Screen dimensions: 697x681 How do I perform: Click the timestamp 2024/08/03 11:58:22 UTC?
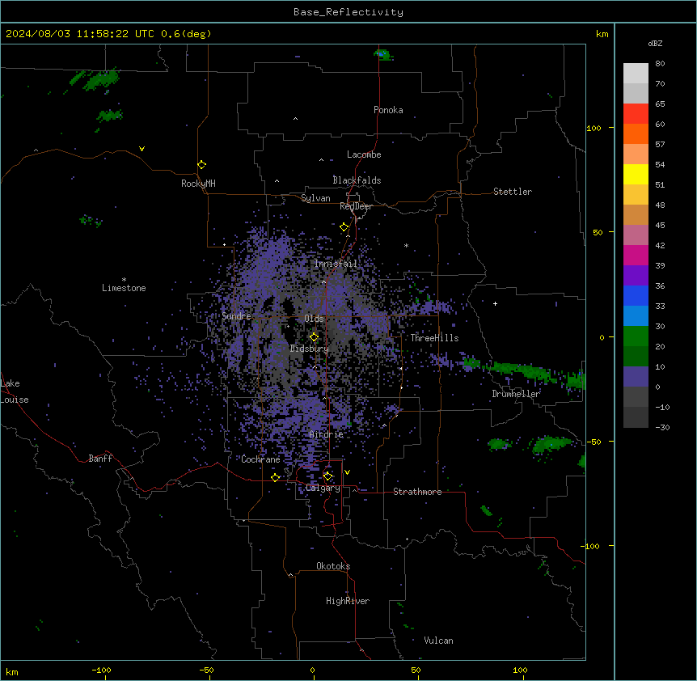80,34
